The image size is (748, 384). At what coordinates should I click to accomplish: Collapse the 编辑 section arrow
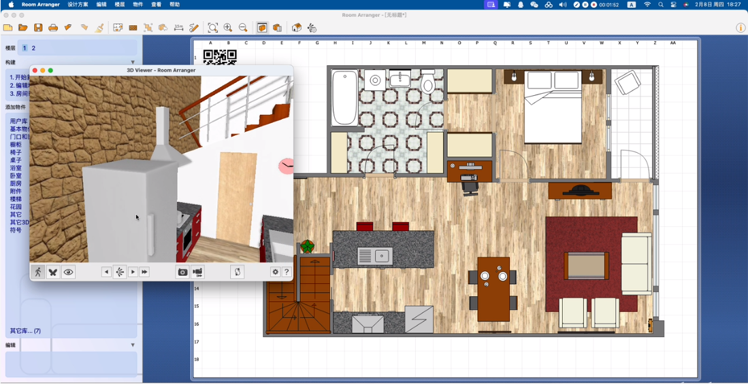coord(133,345)
